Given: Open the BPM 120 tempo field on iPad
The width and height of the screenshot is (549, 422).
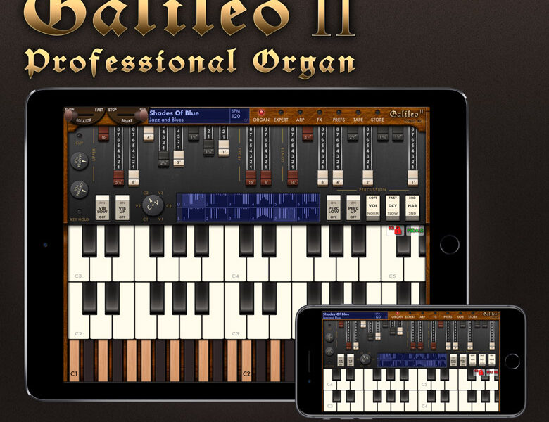Looking at the screenshot, I should 239,116.
